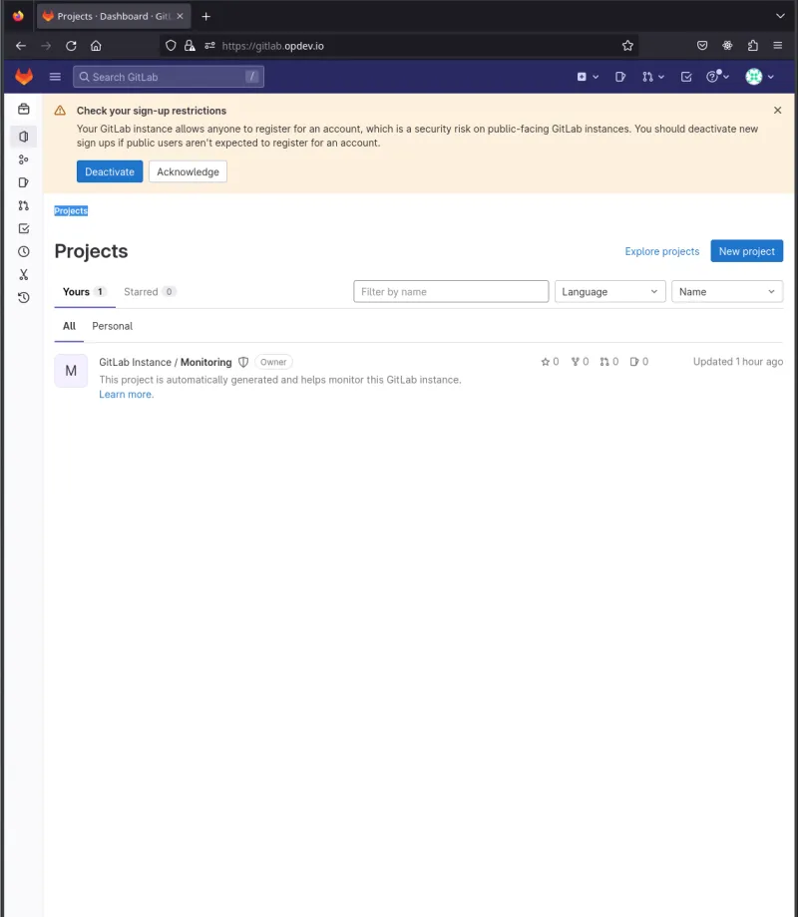Screen dimensions: 798x917
Task: Click the Filter by name field
Action: pos(451,291)
